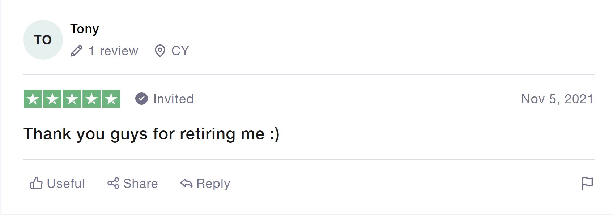Screen dimensions: 613x215
Task: Click the third green rating star
Action: click(x=72, y=99)
